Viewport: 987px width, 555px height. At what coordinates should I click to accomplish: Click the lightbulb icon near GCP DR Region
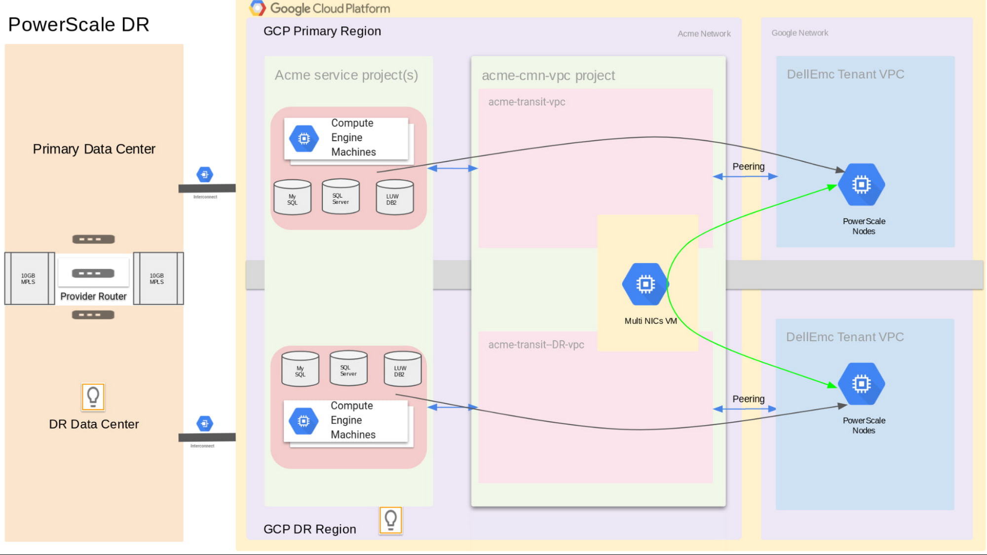coord(391,520)
